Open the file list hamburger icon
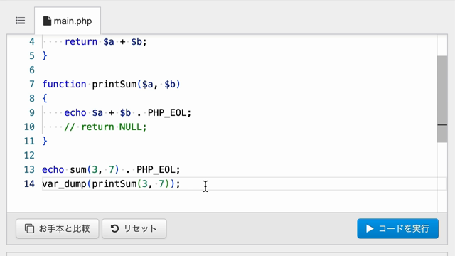 [21, 21]
